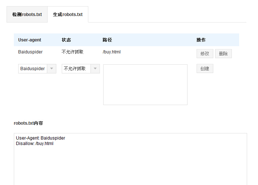Open the Baiduspider user-agent dropdown

click(x=37, y=69)
